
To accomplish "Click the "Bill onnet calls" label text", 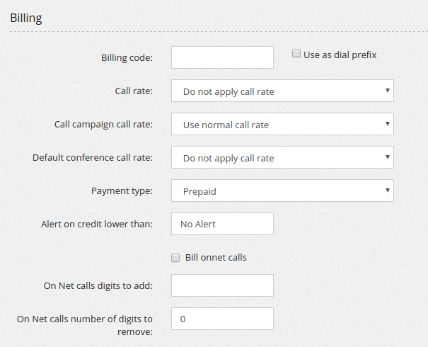I will 216,258.
